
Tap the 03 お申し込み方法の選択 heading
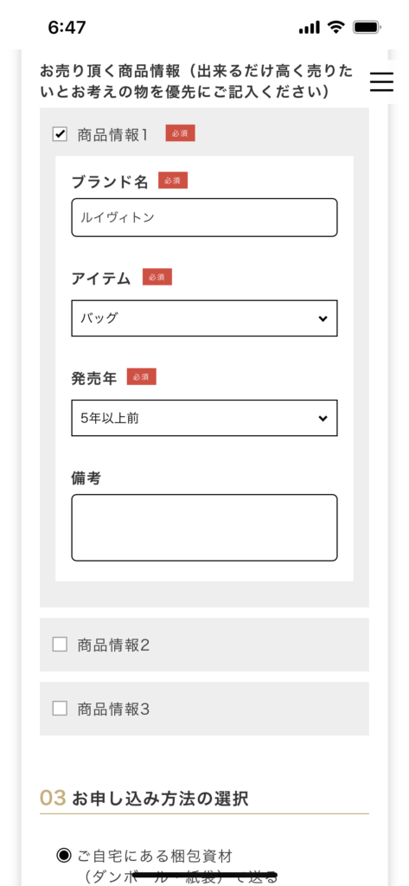point(144,799)
